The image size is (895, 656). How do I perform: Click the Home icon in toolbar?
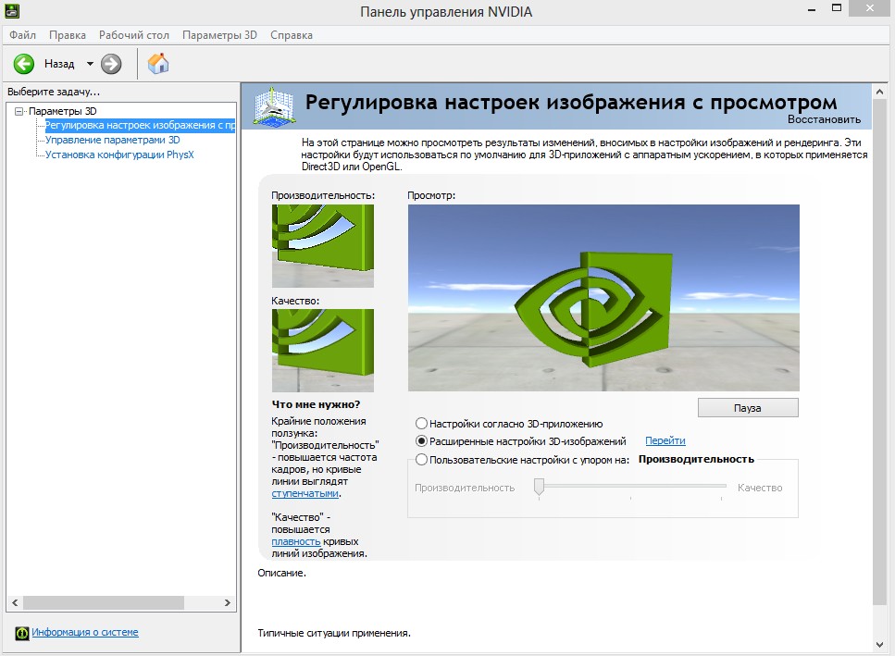click(x=159, y=64)
